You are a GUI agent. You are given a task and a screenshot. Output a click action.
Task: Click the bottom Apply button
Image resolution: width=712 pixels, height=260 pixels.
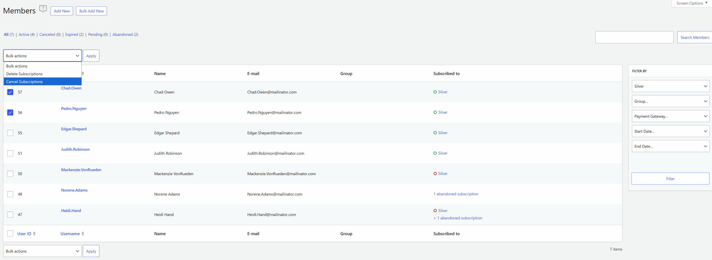91,251
